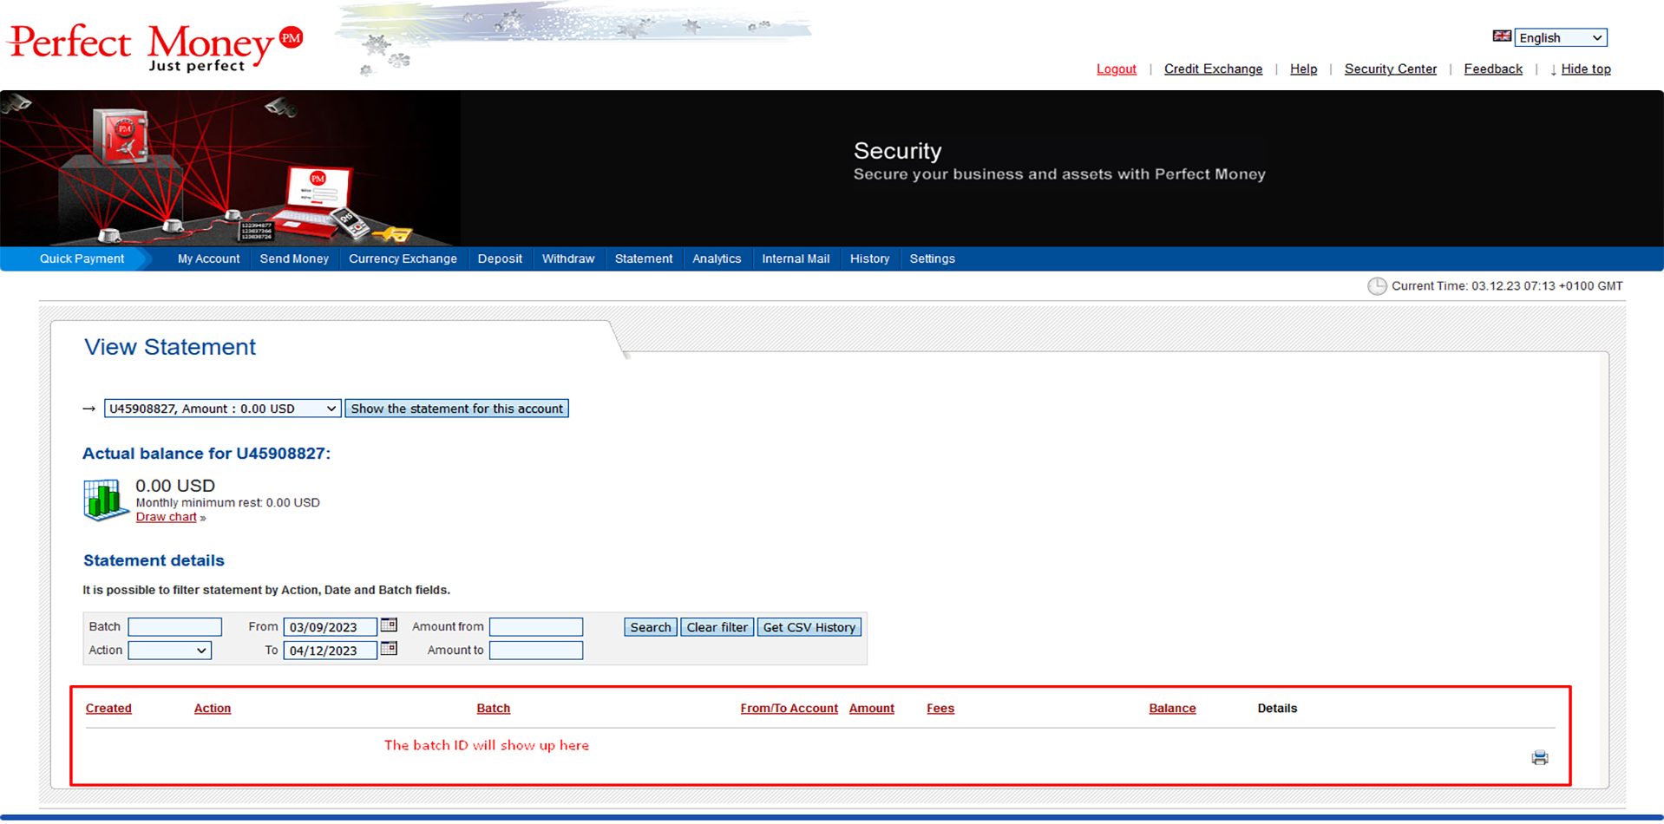The width and height of the screenshot is (1664, 824).
Task: Expand the account selector U45908827 dropdown
Action: [x=222, y=409]
